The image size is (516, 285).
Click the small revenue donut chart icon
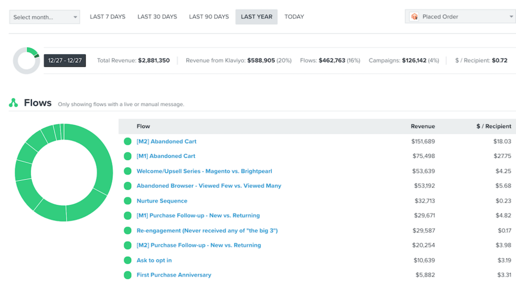pyautogui.click(x=26, y=60)
